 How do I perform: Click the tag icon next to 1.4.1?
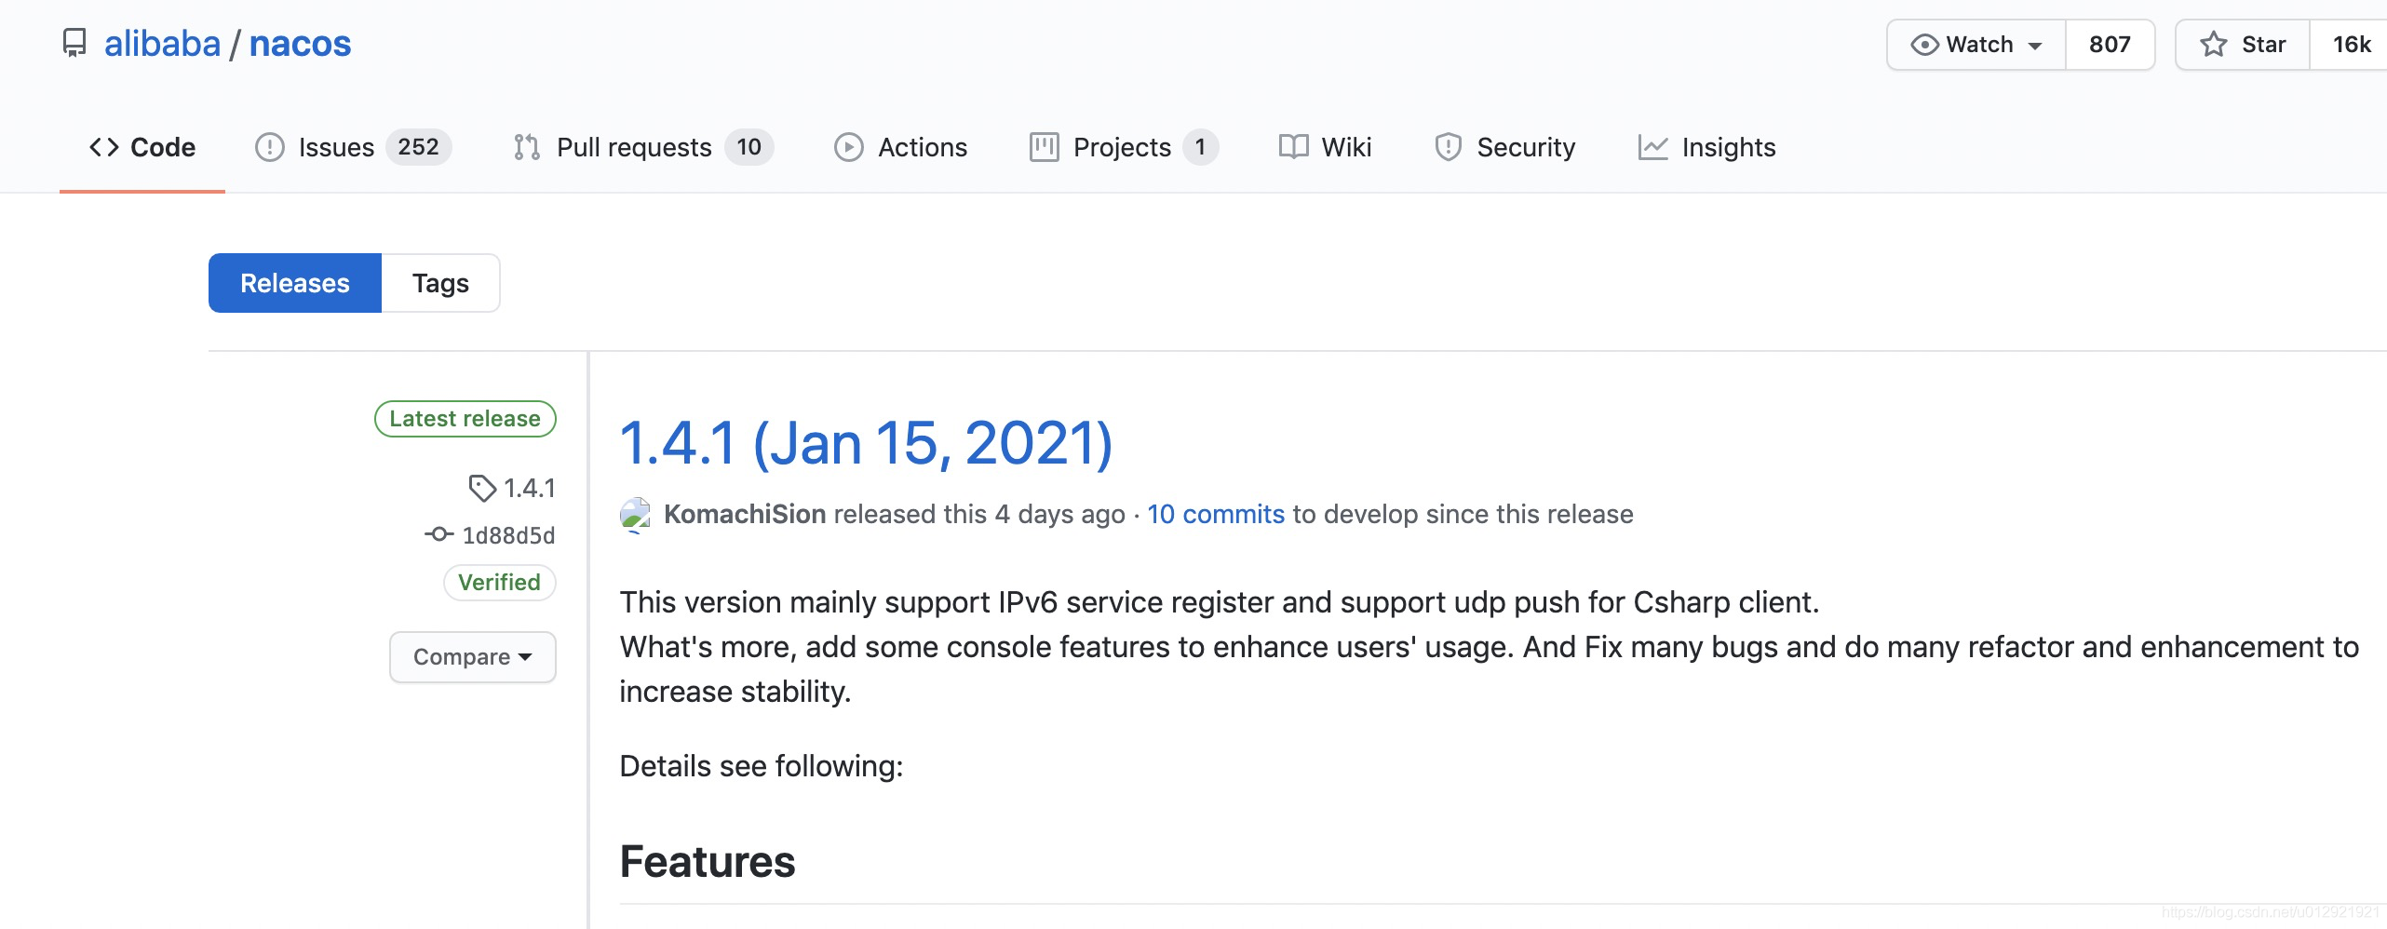tap(481, 488)
